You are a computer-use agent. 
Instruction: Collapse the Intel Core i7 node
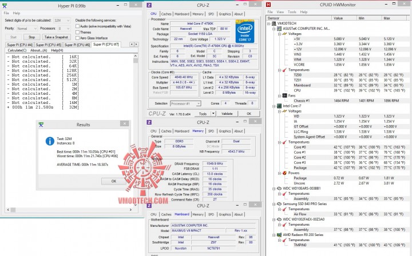coord(274,106)
